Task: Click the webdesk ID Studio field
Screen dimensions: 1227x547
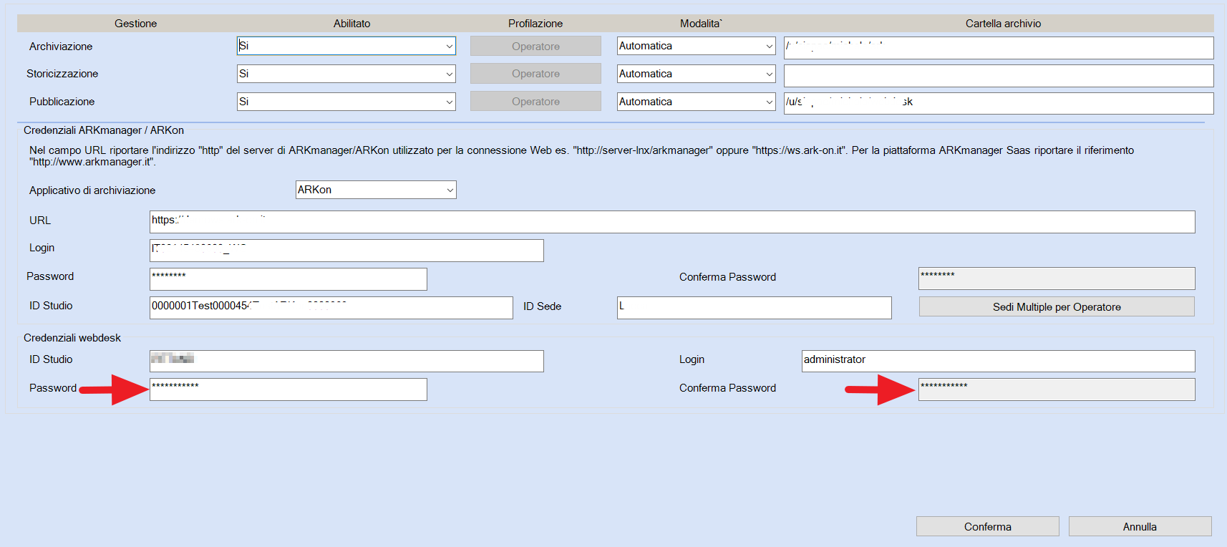Action: tap(346, 361)
